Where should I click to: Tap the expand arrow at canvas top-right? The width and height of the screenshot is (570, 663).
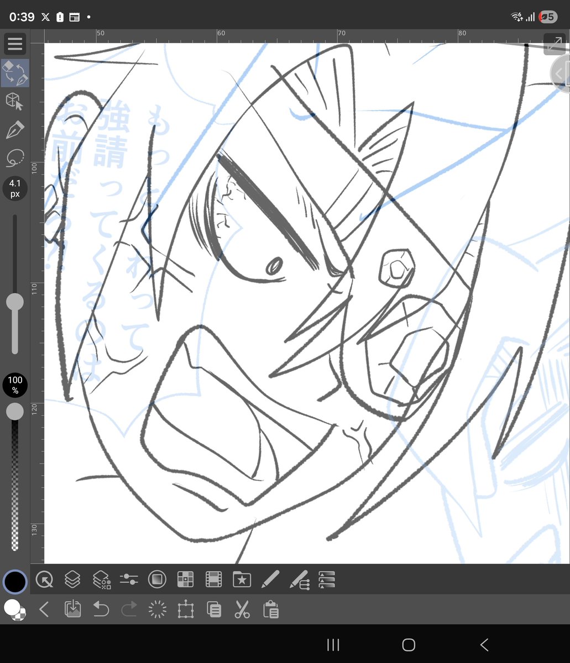point(553,44)
